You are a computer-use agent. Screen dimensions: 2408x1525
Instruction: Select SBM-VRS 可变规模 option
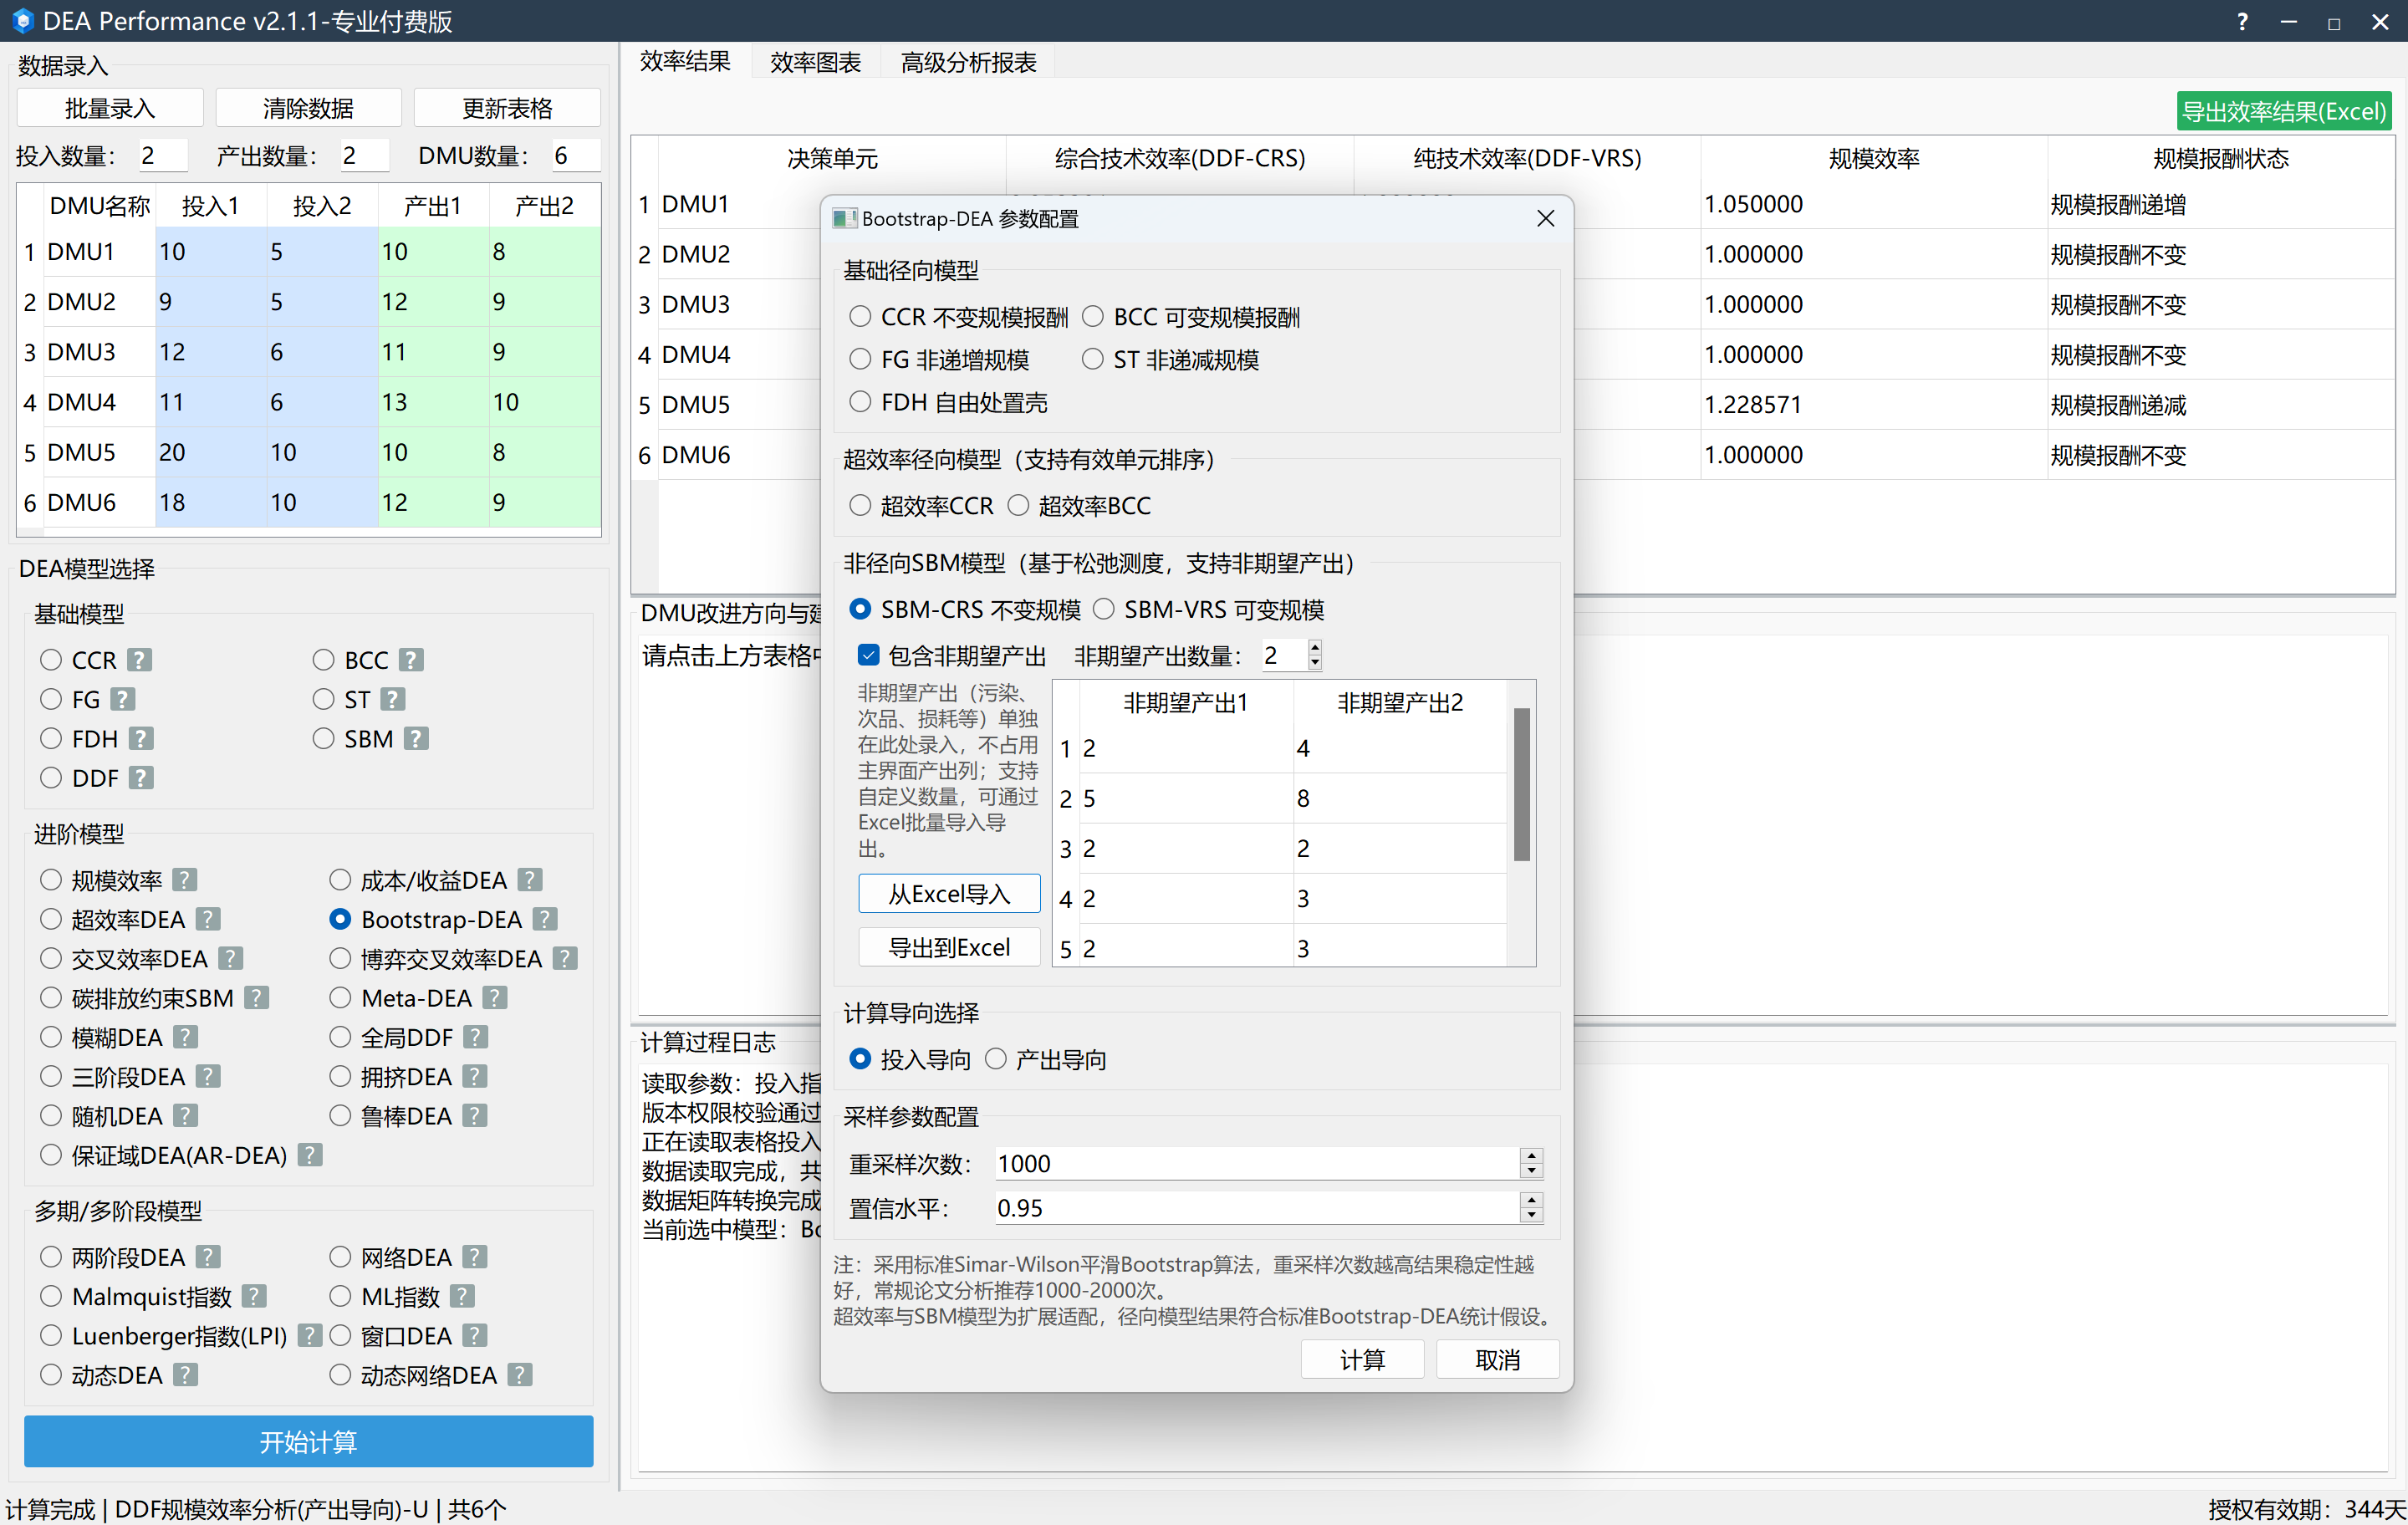click(1207, 609)
